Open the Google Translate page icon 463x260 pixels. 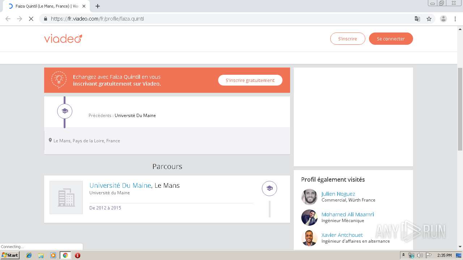point(417,19)
